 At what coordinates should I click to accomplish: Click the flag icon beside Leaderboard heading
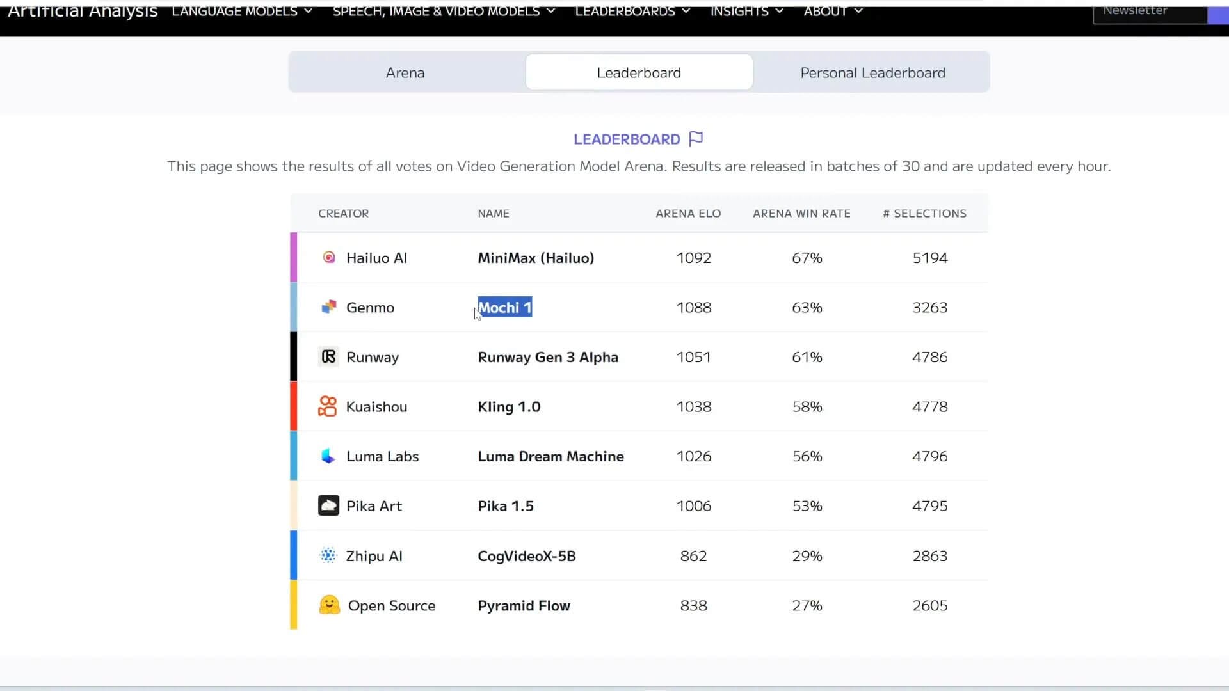(696, 139)
